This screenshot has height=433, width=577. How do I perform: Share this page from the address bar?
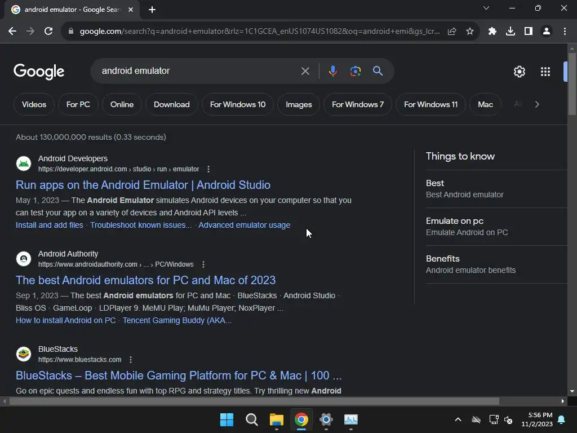click(x=452, y=32)
